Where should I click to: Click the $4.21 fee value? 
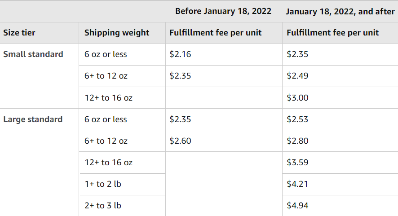[297, 184]
